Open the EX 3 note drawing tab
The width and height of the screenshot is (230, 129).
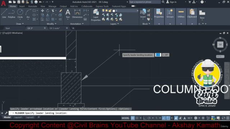[55, 28]
